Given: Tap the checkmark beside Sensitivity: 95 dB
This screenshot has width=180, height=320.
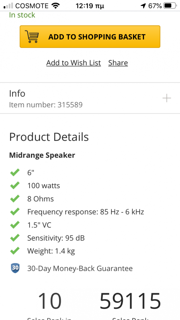Looking at the screenshot, I should [x=15, y=238].
